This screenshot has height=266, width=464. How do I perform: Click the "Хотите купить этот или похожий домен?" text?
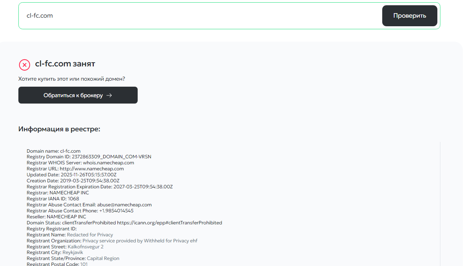pyautogui.click(x=72, y=79)
